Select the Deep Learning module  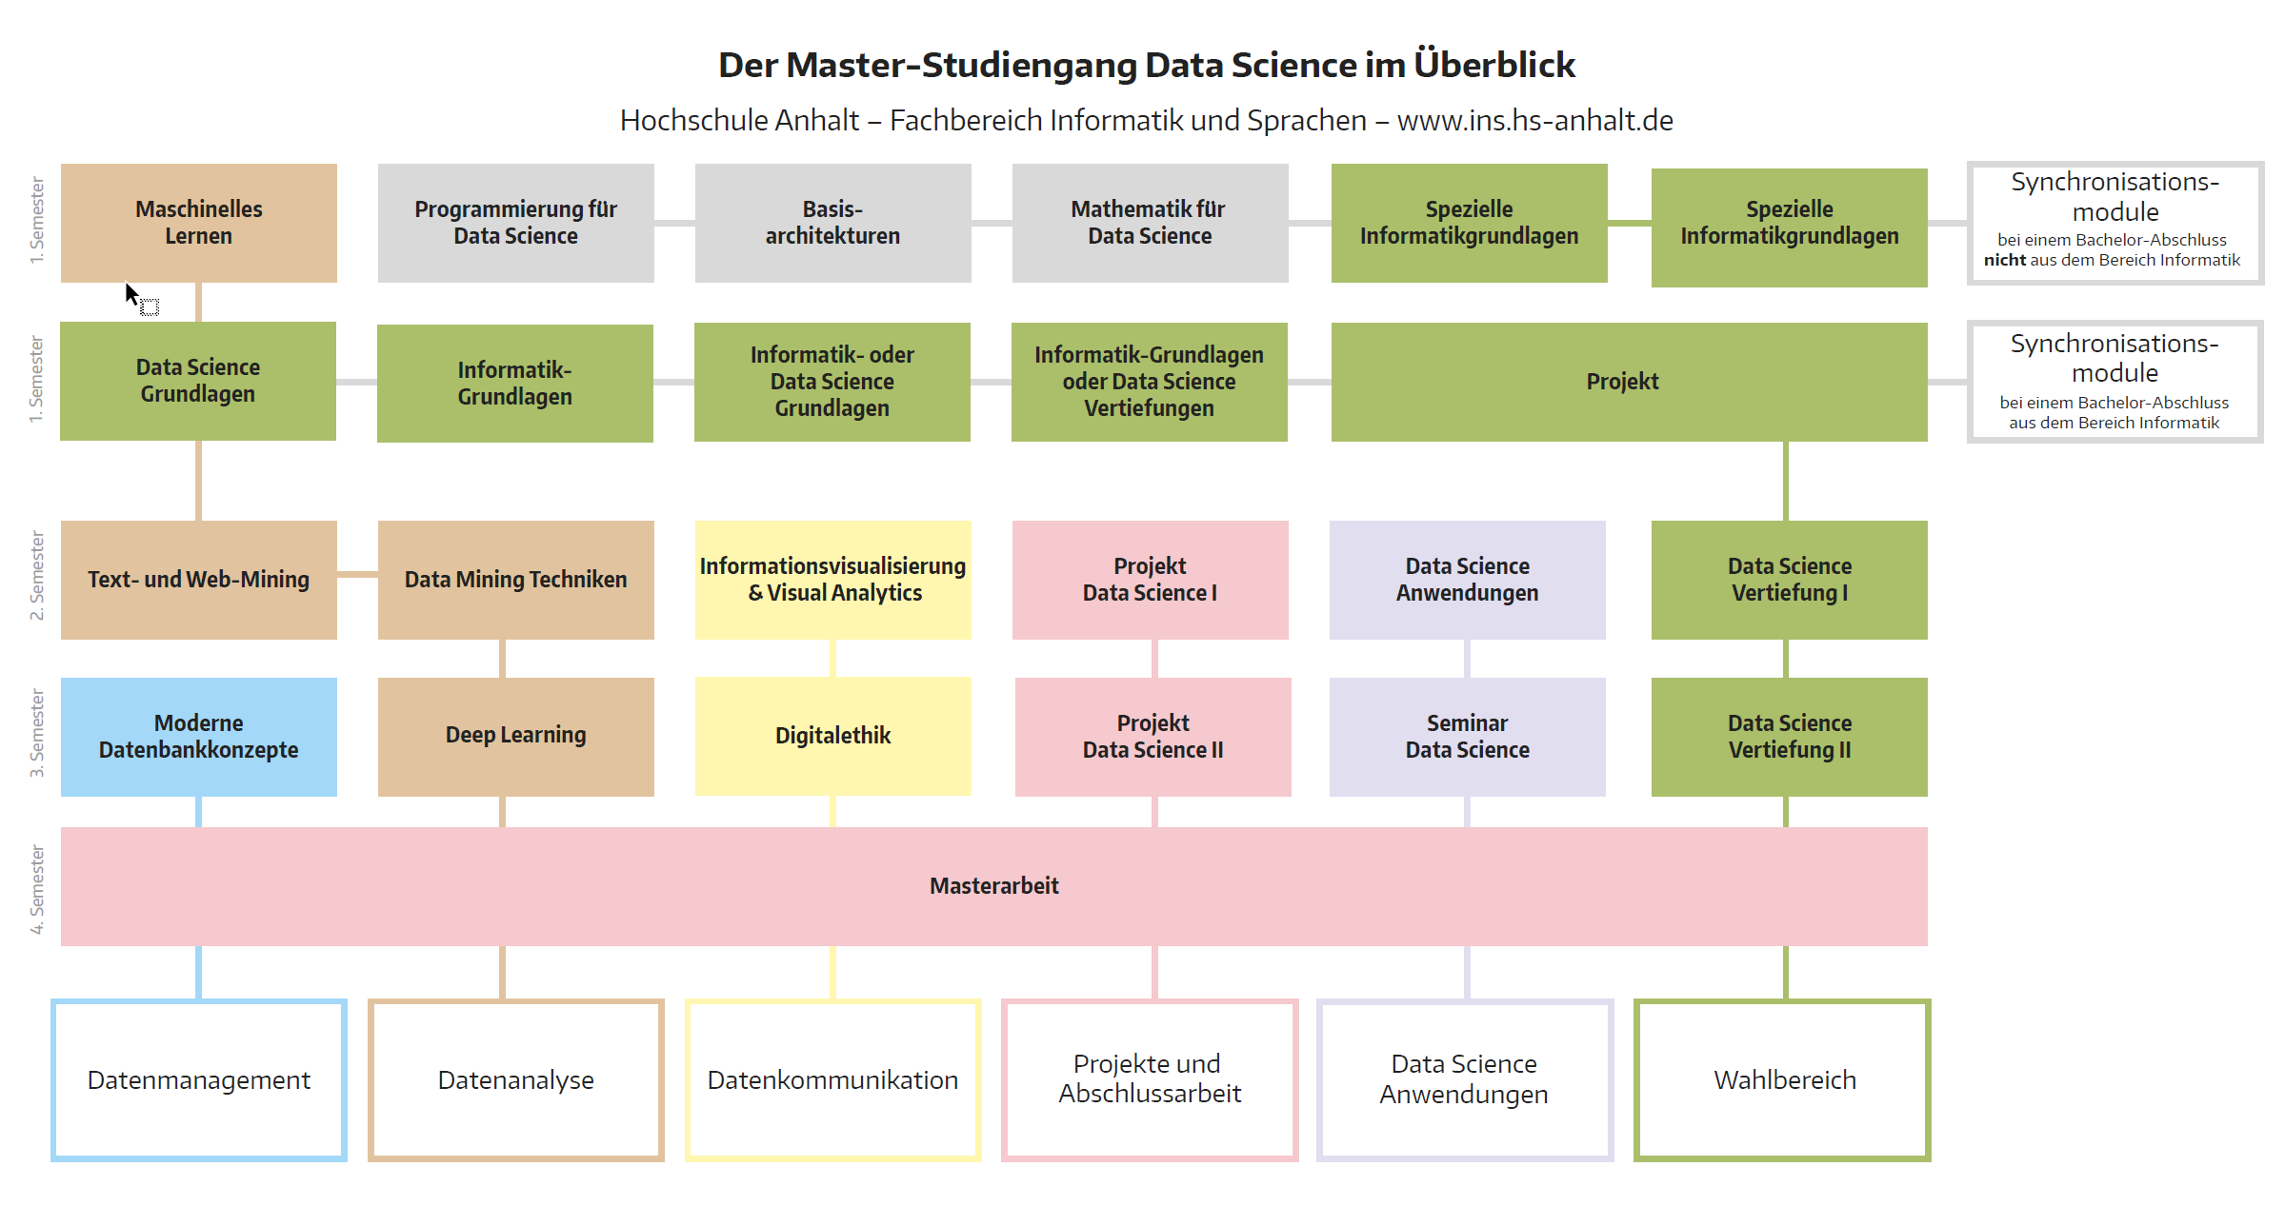point(516,737)
